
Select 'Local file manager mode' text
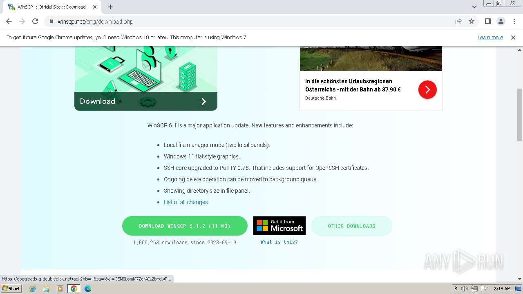tap(217, 145)
